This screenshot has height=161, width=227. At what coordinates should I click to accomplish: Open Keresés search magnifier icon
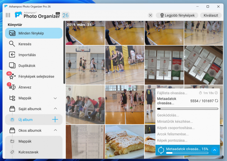click(12, 44)
